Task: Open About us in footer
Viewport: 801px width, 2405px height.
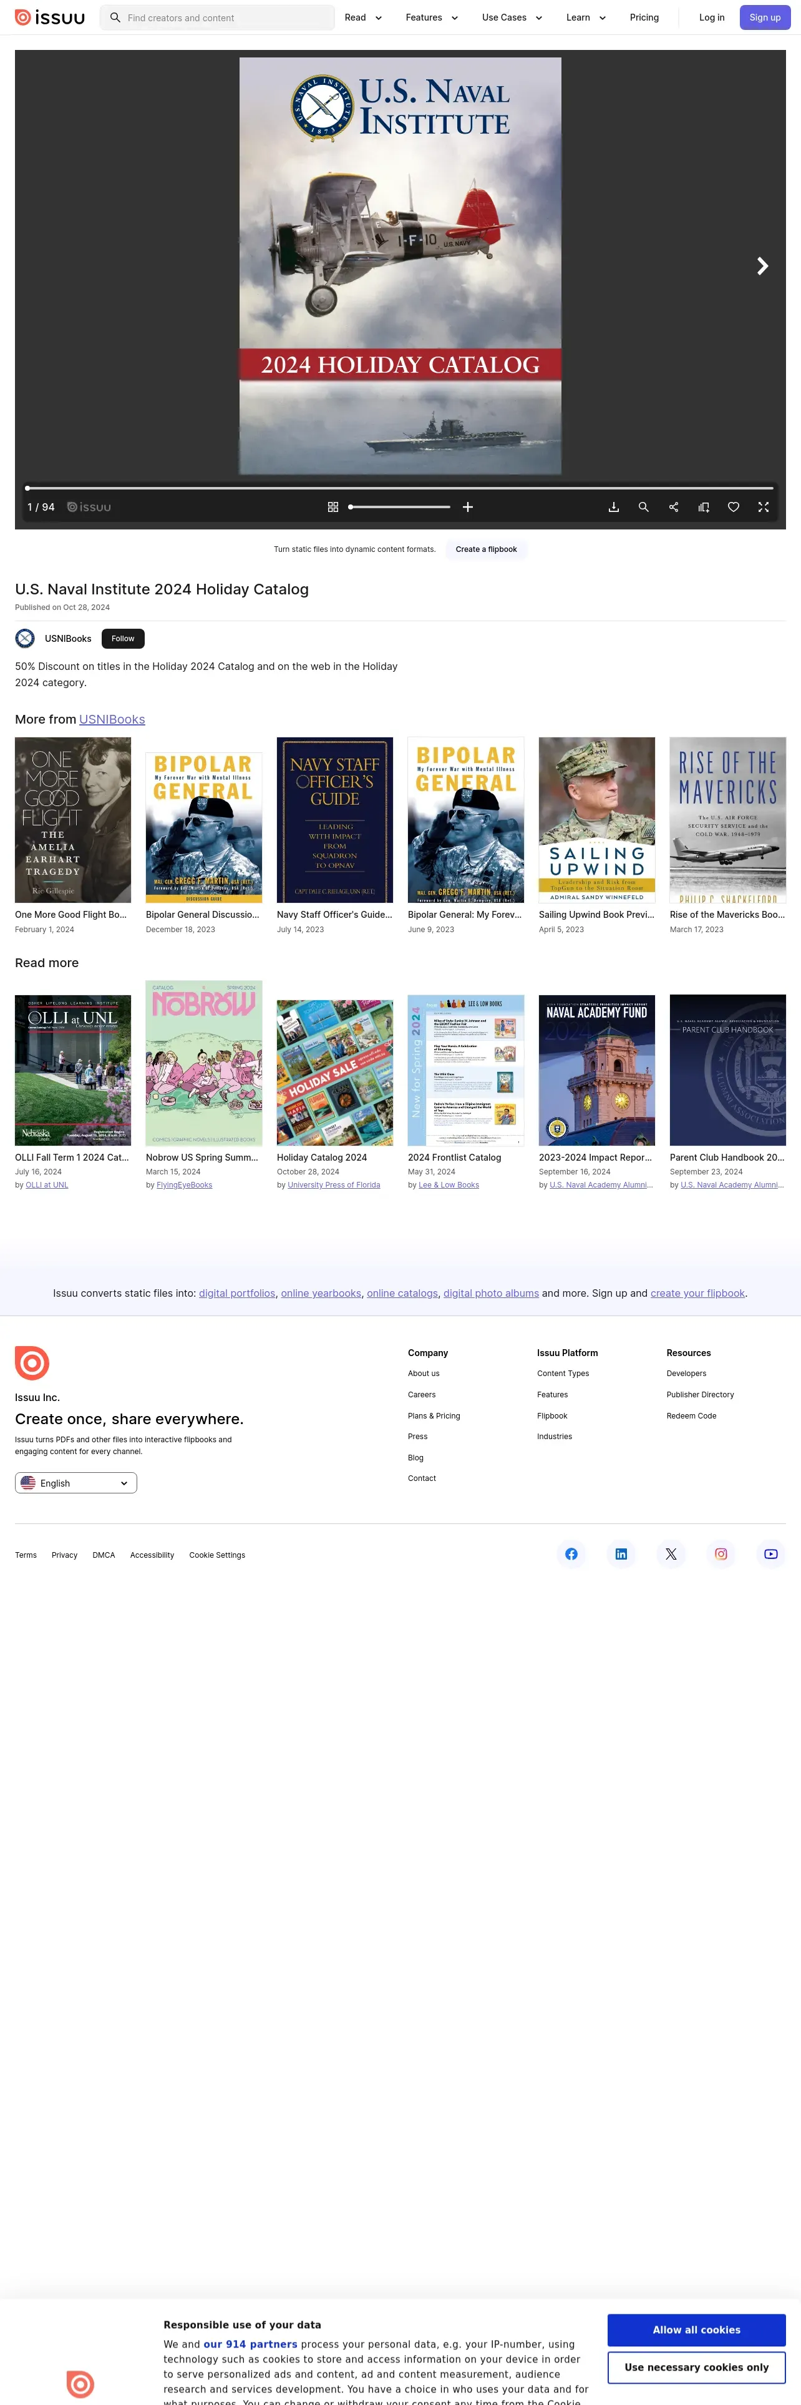Action: click(424, 1374)
